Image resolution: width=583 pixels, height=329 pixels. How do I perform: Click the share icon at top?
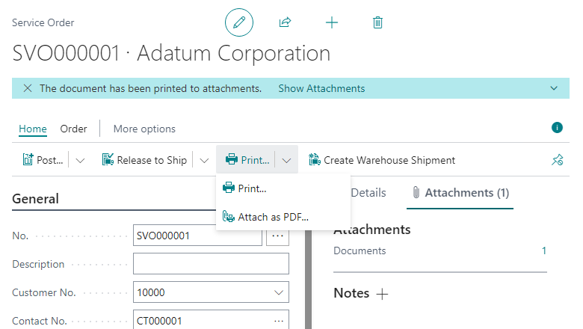pyautogui.click(x=285, y=22)
